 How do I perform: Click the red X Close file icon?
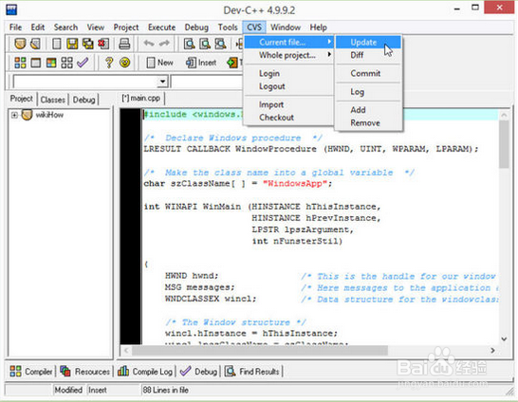coord(103,44)
